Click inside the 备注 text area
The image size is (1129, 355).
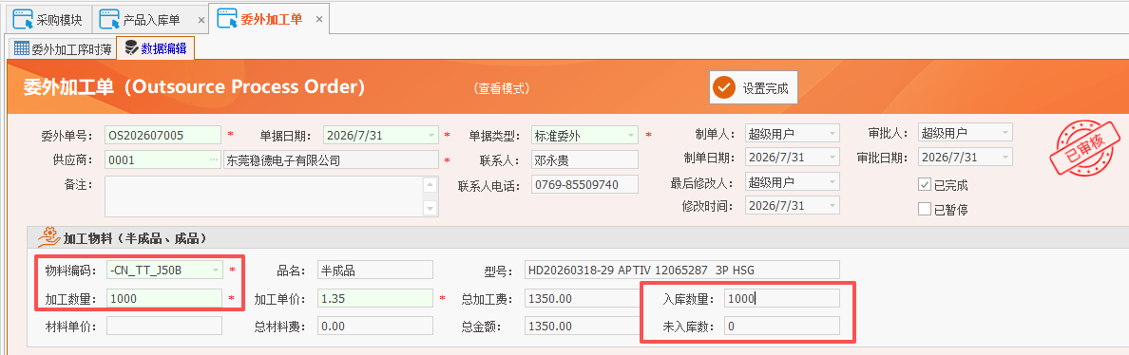click(263, 196)
